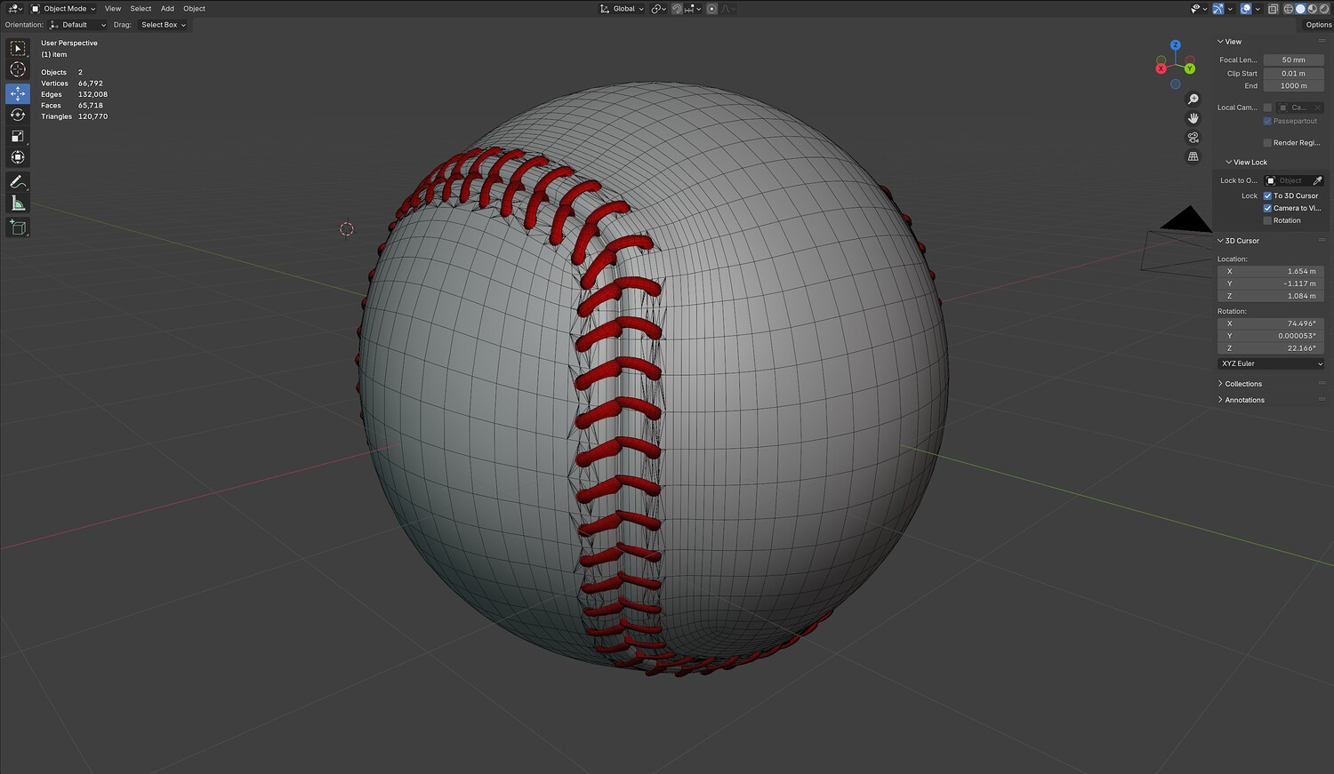The height and width of the screenshot is (774, 1334).
Task: Collapse the 3D Cursor panel
Action: (x=1239, y=241)
